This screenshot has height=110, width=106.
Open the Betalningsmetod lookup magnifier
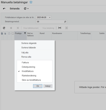click(65, 22)
